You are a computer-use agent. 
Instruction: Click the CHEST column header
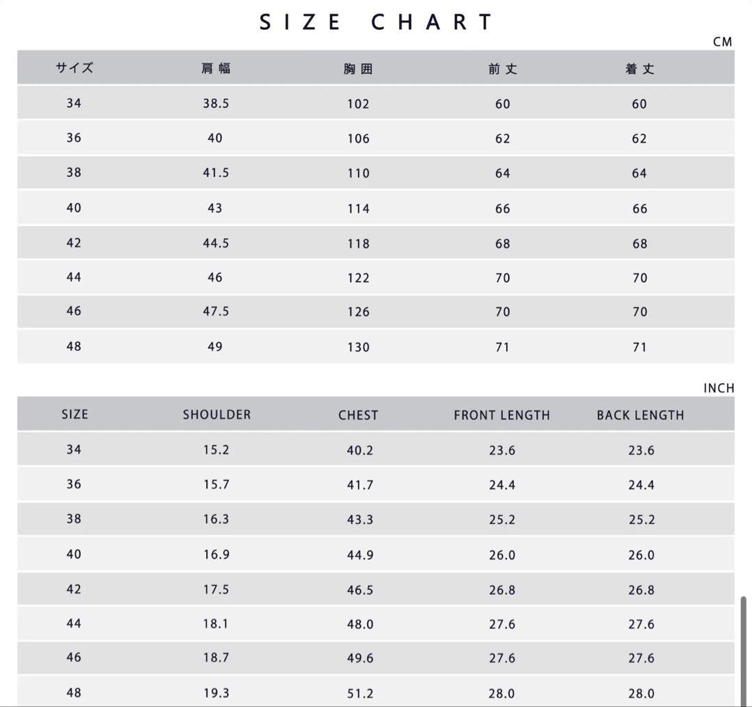359,416
